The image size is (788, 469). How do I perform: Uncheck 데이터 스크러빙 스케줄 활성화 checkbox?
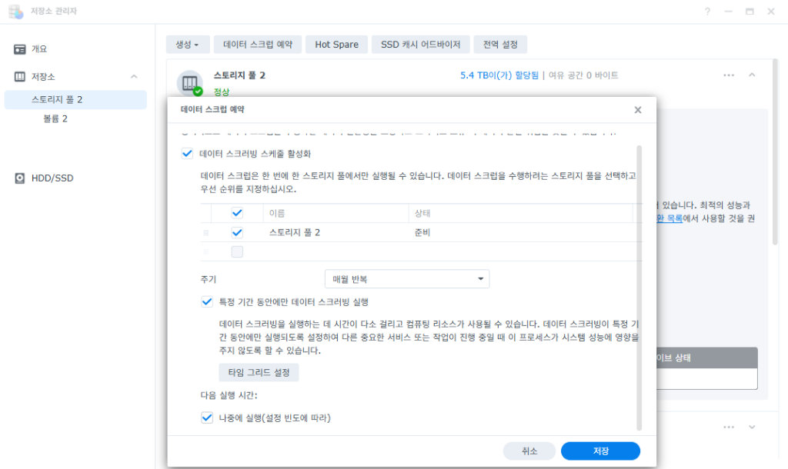[187, 154]
